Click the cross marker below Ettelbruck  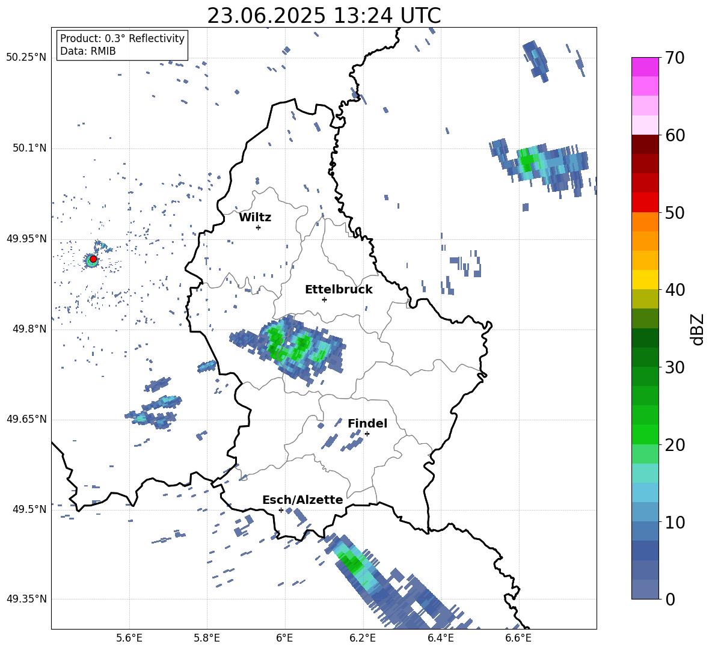coord(324,299)
